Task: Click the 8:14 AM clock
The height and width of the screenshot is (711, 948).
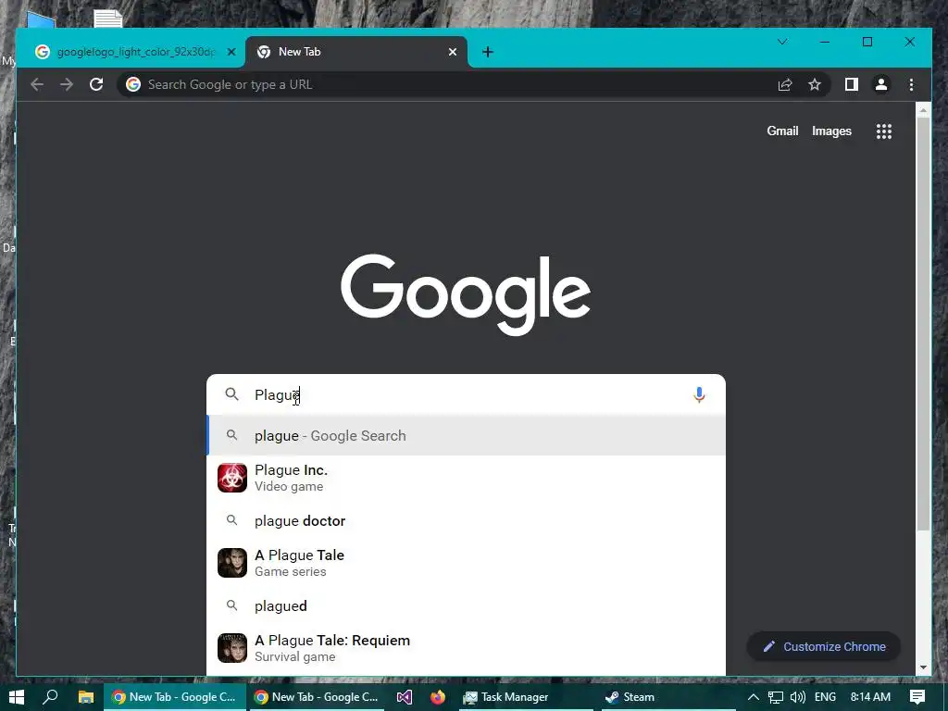Action: coord(870,697)
